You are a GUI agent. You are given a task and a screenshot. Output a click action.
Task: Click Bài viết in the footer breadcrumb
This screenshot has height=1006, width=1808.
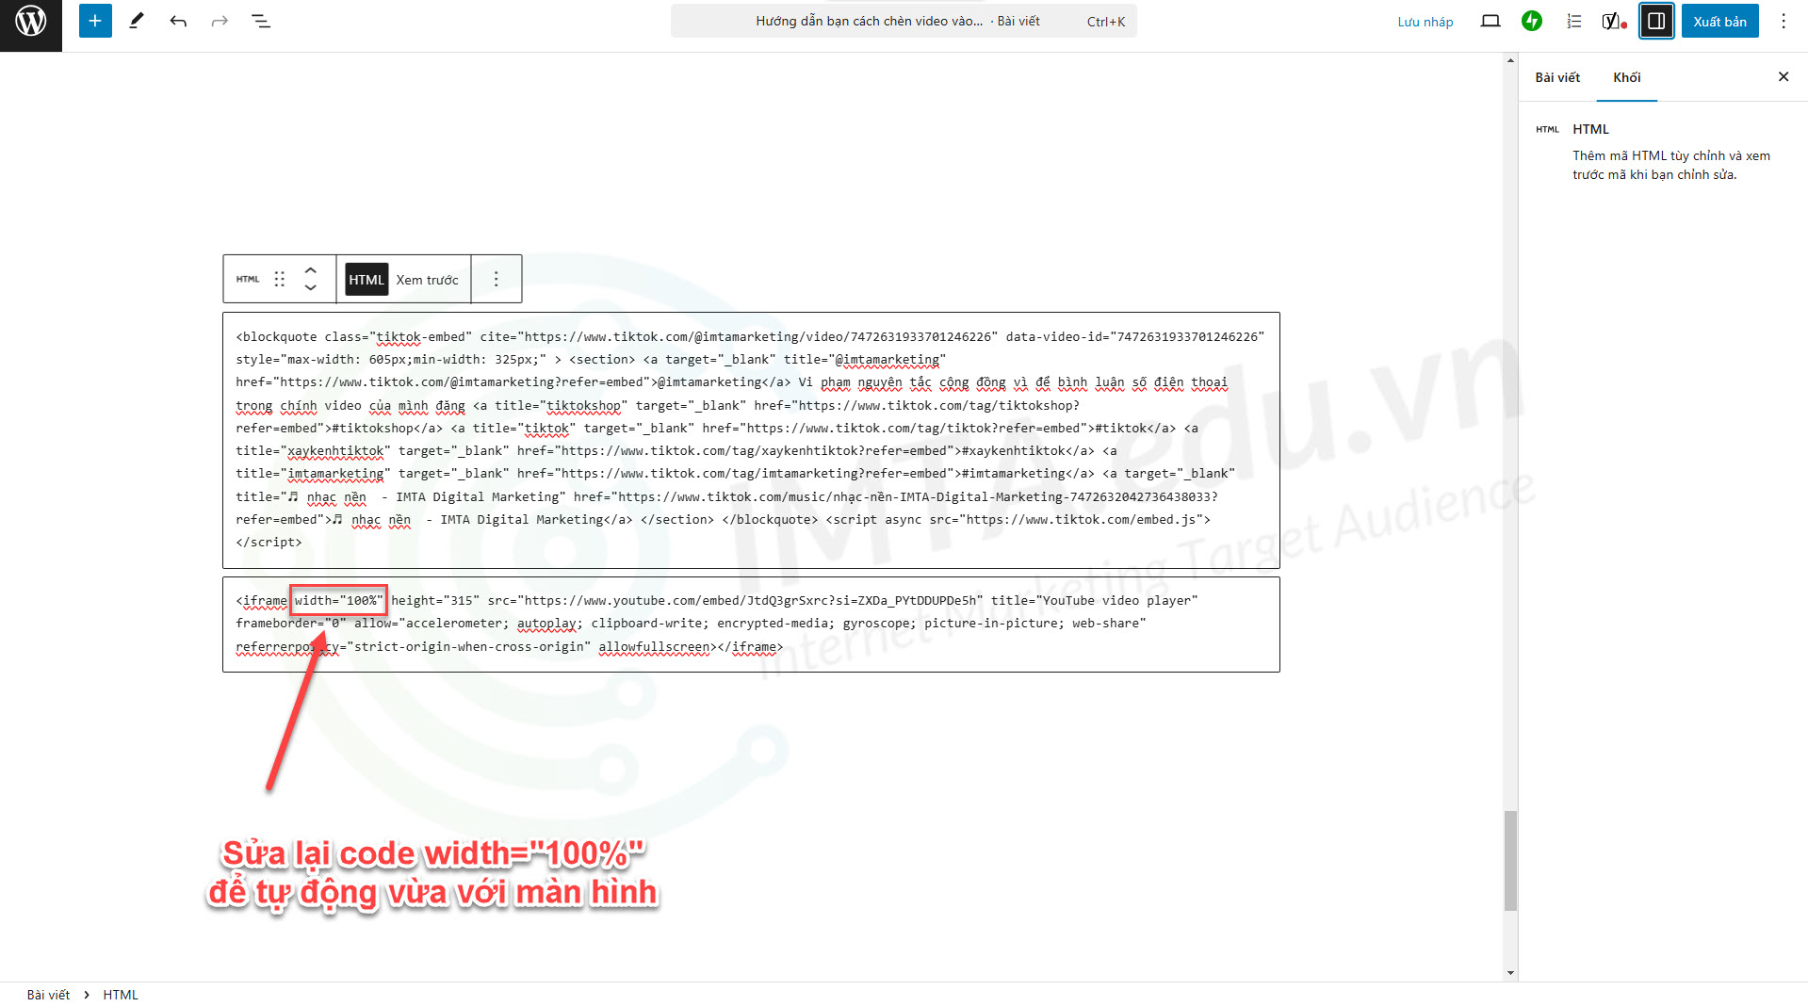pyautogui.click(x=48, y=995)
